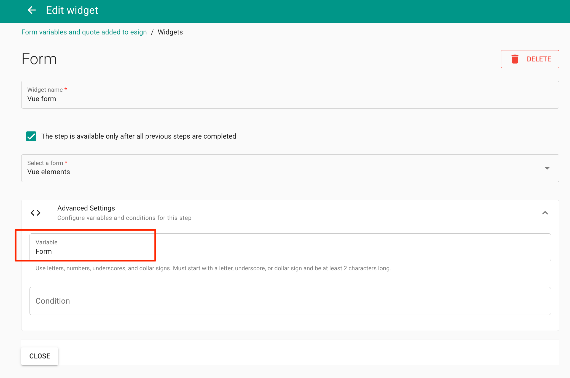Select the Vue elements value in the form selector
Viewport: 570px width, 378px height.
click(49, 172)
